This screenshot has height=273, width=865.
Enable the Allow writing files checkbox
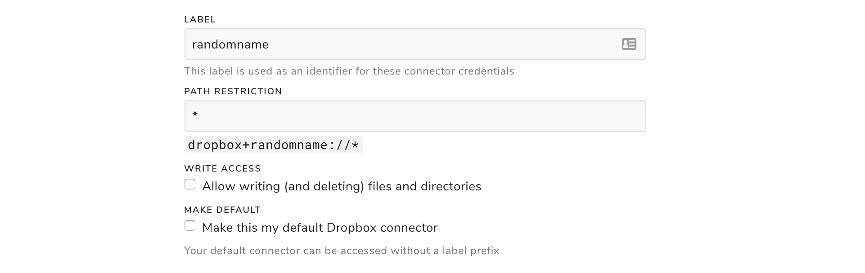(x=190, y=185)
